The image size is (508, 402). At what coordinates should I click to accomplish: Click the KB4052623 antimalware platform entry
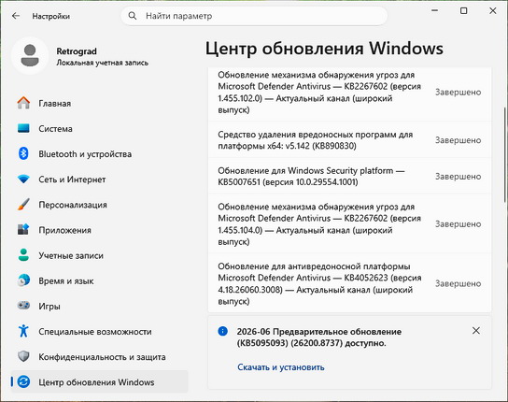click(349, 283)
